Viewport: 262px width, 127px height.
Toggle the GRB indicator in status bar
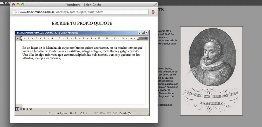(96, 113)
